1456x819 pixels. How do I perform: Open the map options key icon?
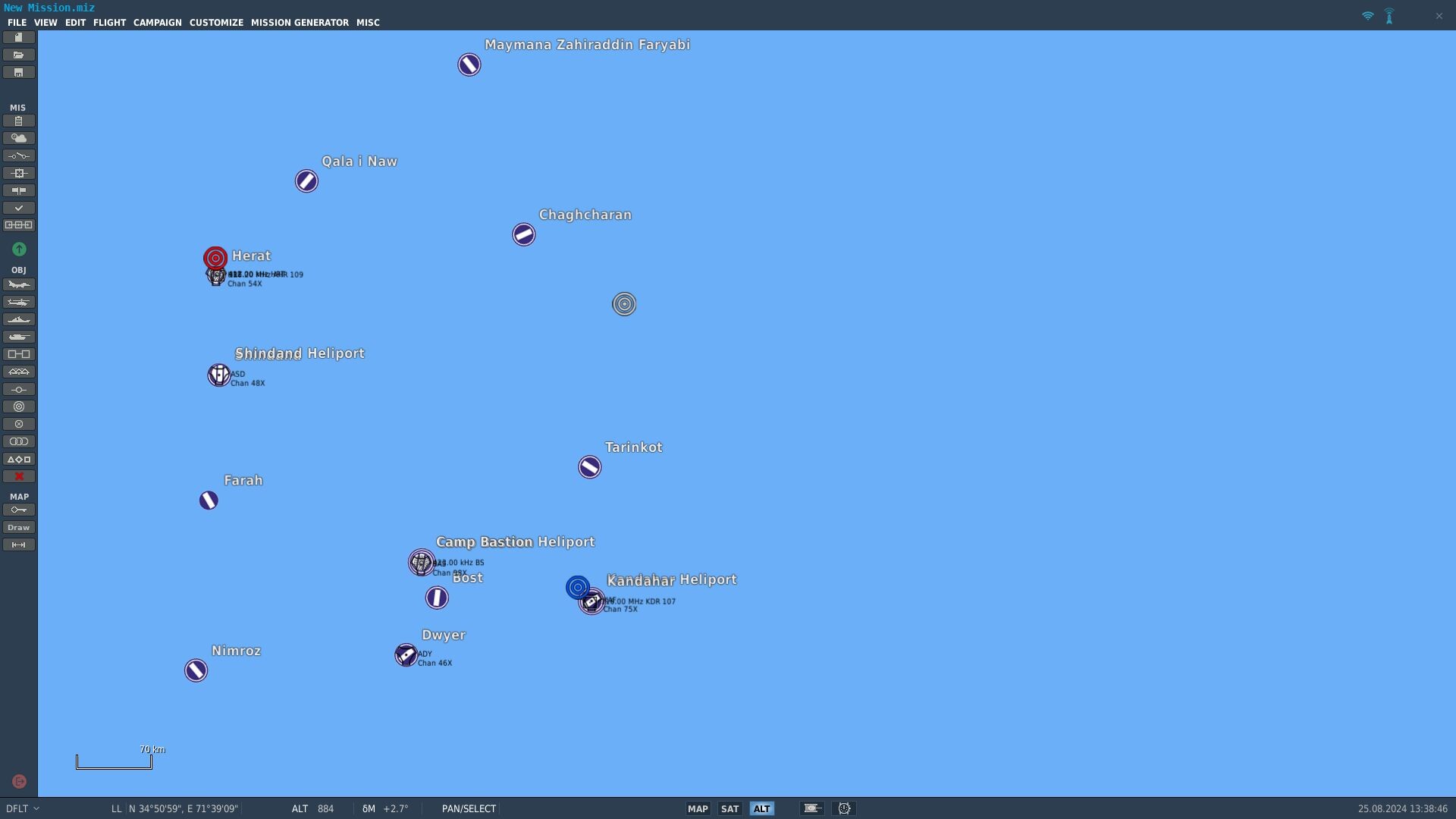pyautogui.click(x=18, y=510)
